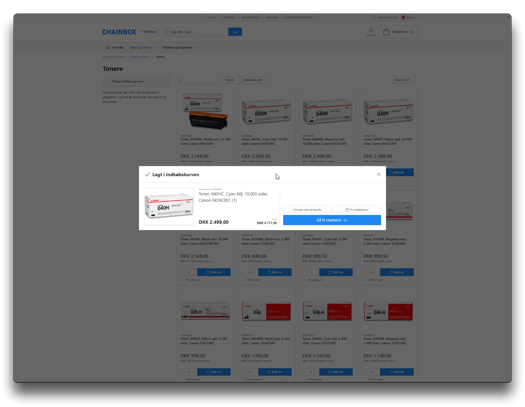Click the header search field

[x=196, y=32]
